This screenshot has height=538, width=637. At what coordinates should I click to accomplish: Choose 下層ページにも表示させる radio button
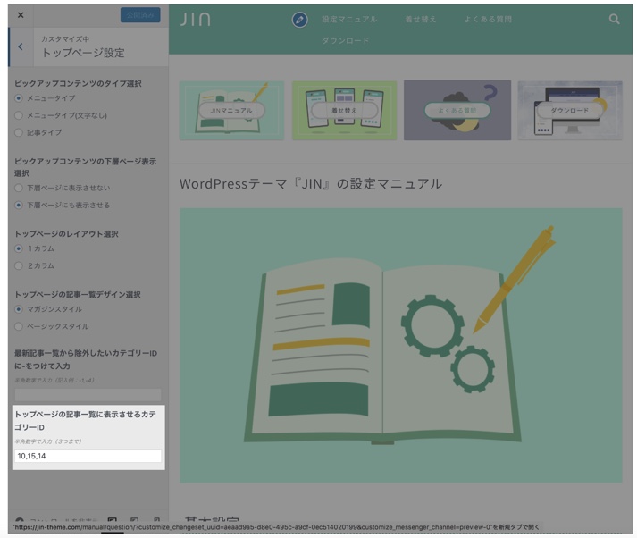(x=19, y=205)
